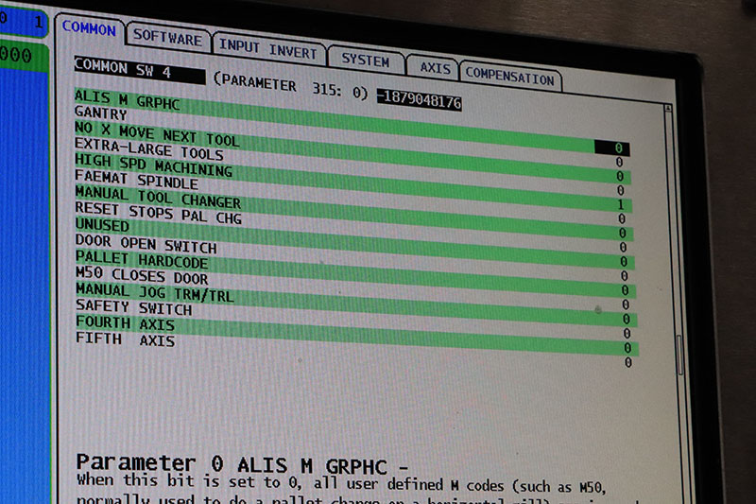
Task: Click the highlighted 0 value of ALIS M GRPHC
Action: [x=611, y=148]
